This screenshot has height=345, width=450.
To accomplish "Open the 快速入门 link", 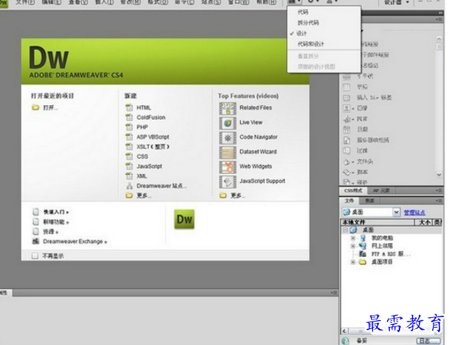I will [x=55, y=212].
